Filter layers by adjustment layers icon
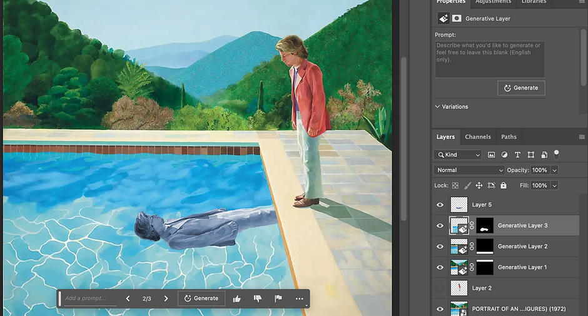Screen dimensions: 588x316 [x=504, y=155]
